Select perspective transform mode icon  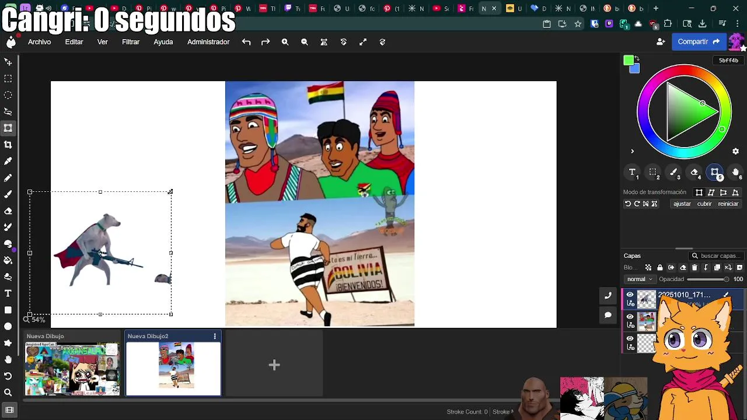click(735, 192)
